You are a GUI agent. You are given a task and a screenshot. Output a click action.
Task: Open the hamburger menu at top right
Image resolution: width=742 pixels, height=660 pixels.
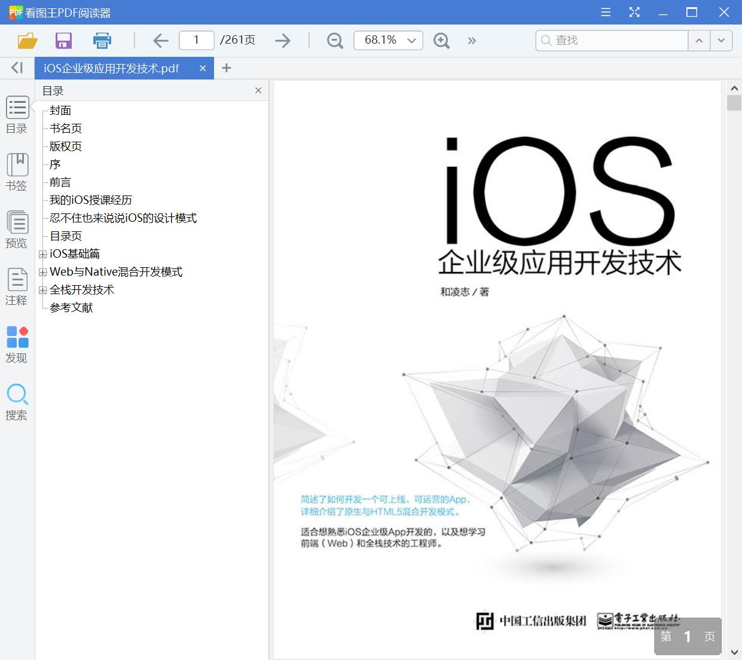click(605, 12)
